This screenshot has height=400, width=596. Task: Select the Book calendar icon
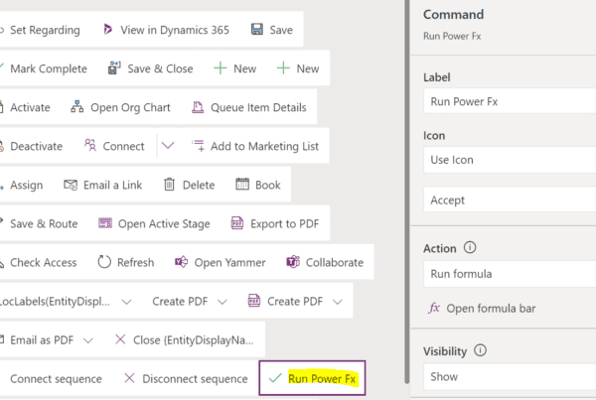242,185
